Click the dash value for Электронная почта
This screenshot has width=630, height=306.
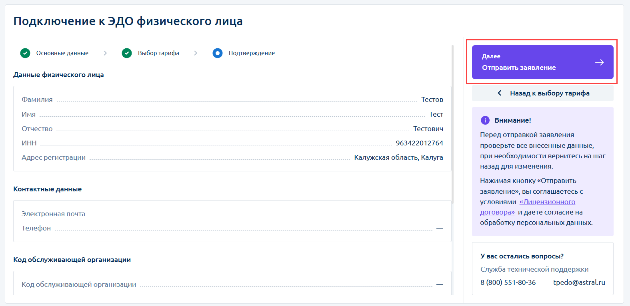click(x=440, y=214)
